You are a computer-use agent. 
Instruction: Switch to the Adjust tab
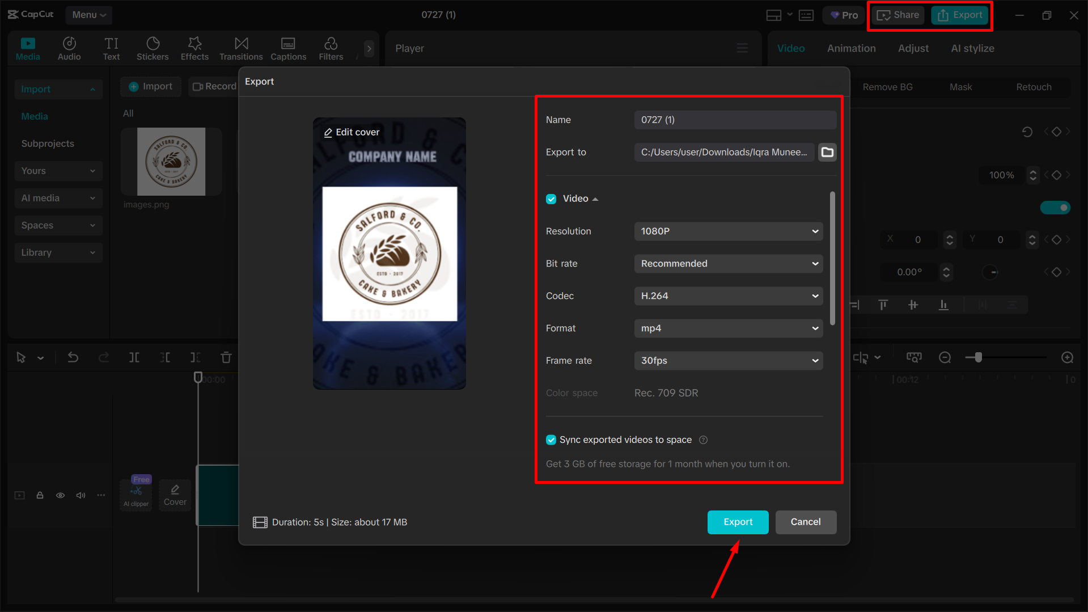click(x=913, y=49)
